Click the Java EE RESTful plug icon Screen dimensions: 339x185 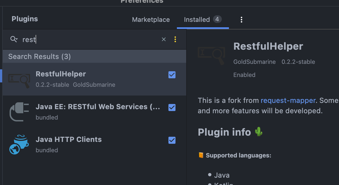coord(19,112)
